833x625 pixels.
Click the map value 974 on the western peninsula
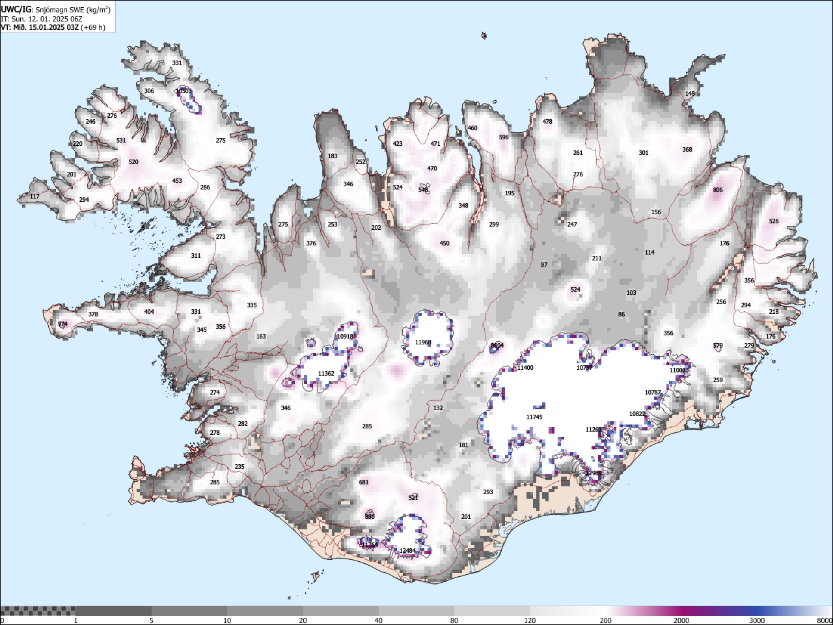[x=62, y=324]
